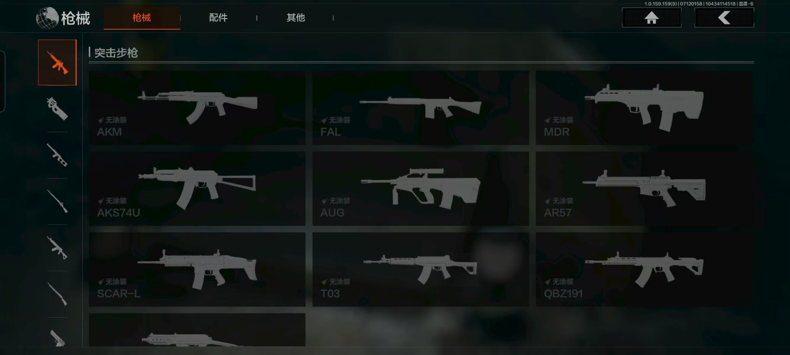Switch to the 配件 tab
This screenshot has height=355, width=790.
click(218, 18)
